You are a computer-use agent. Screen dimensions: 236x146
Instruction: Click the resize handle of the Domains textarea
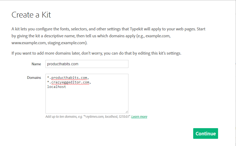tap(127, 112)
